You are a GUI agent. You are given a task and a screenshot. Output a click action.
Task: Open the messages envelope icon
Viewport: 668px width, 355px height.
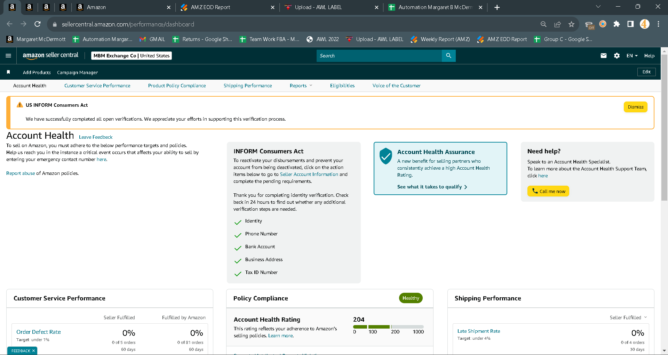click(604, 56)
